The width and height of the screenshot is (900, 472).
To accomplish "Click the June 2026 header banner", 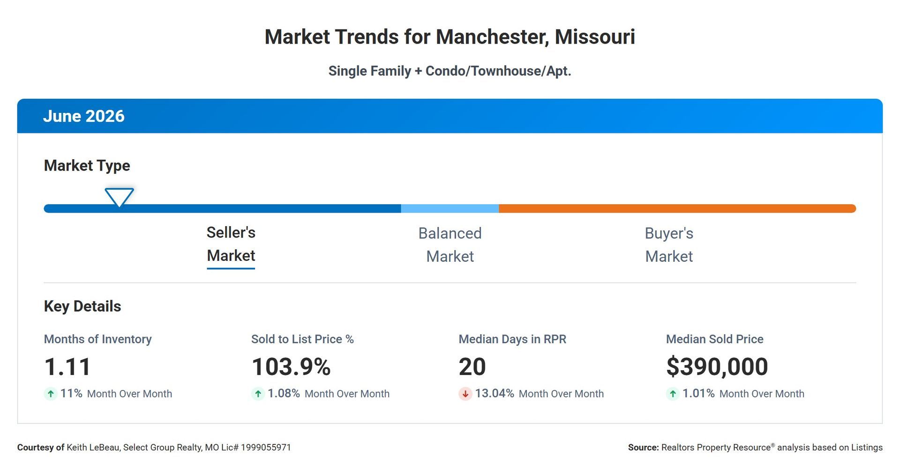I will [450, 116].
